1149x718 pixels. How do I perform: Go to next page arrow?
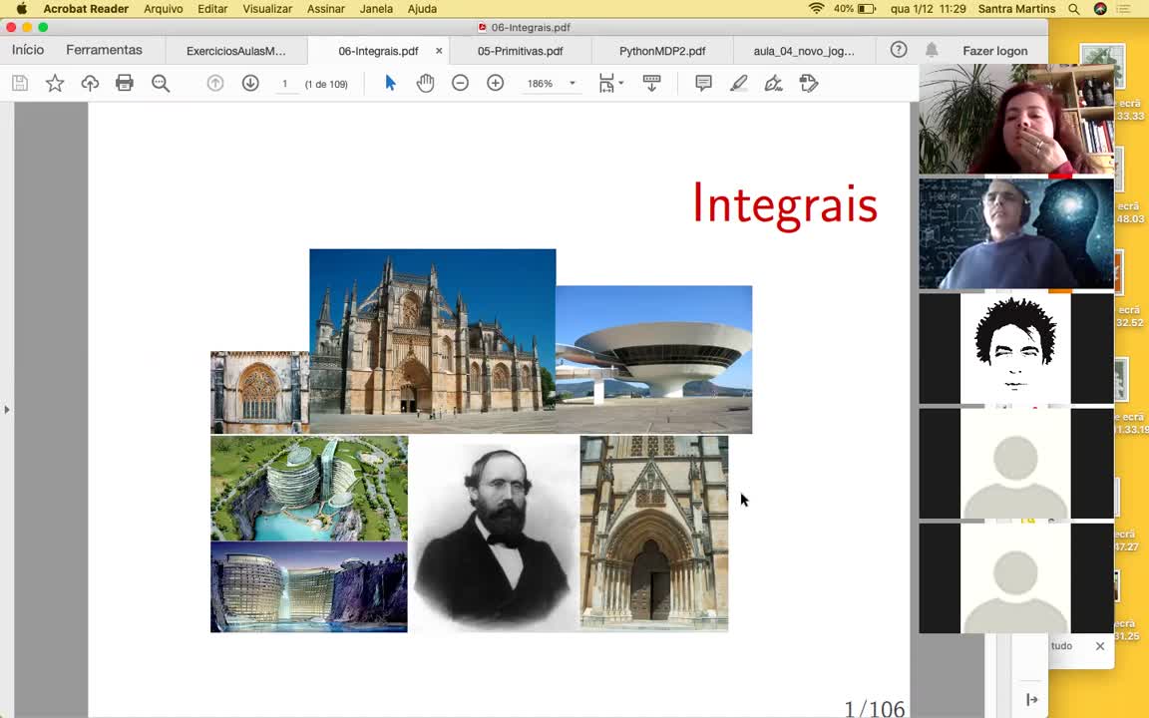point(250,84)
